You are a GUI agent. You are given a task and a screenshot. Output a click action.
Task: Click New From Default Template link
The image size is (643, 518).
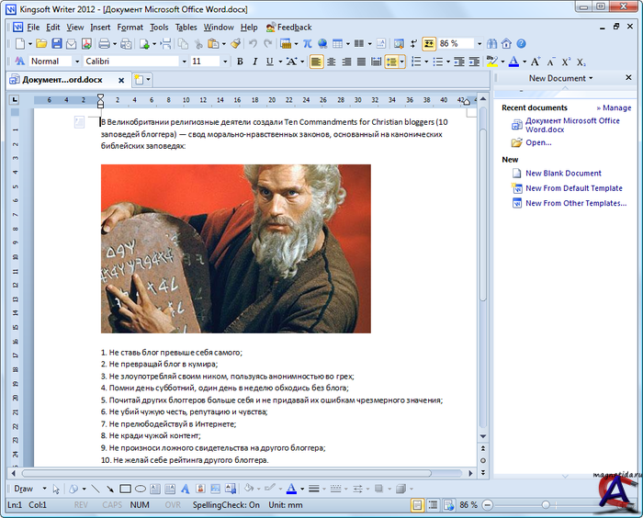coord(574,188)
